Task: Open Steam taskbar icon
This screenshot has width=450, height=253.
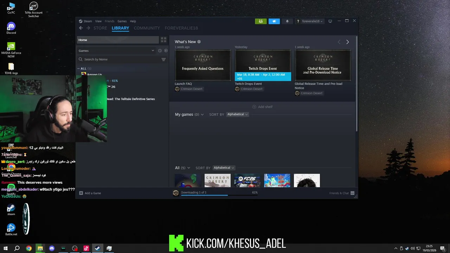Action: tap(97, 248)
